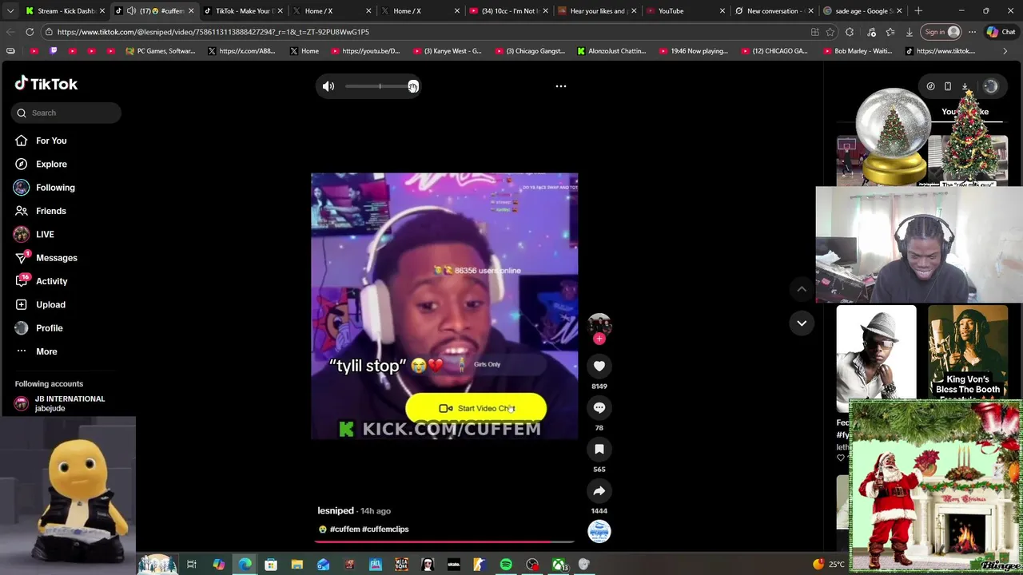Open Microsoft Store from the taskbar

click(270, 565)
